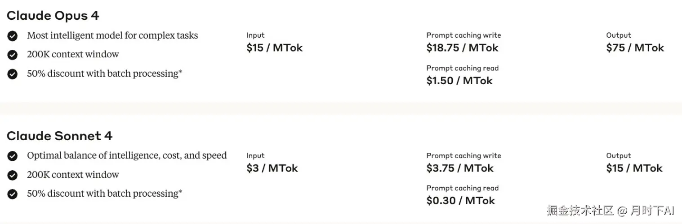The height and width of the screenshot is (224, 682).
Task: Click Sonnet prompt caching write price '$3.75 / MTok'
Action: [x=460, y=168]
